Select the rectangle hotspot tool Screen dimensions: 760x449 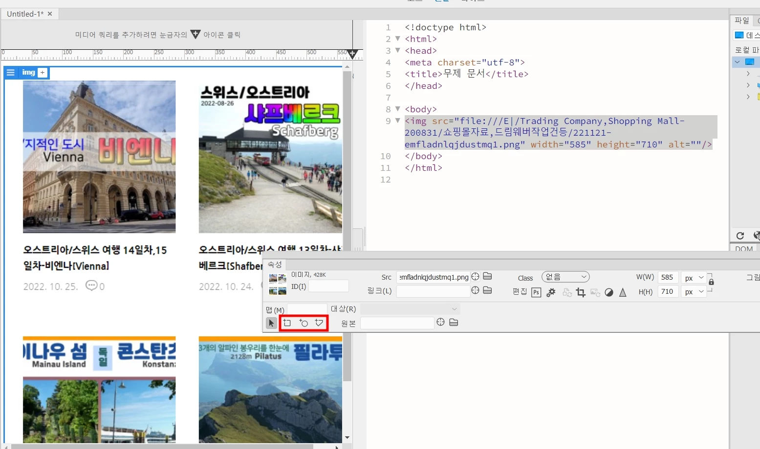287,323
